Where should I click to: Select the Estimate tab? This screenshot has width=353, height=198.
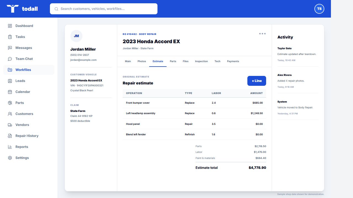[158, 61]
